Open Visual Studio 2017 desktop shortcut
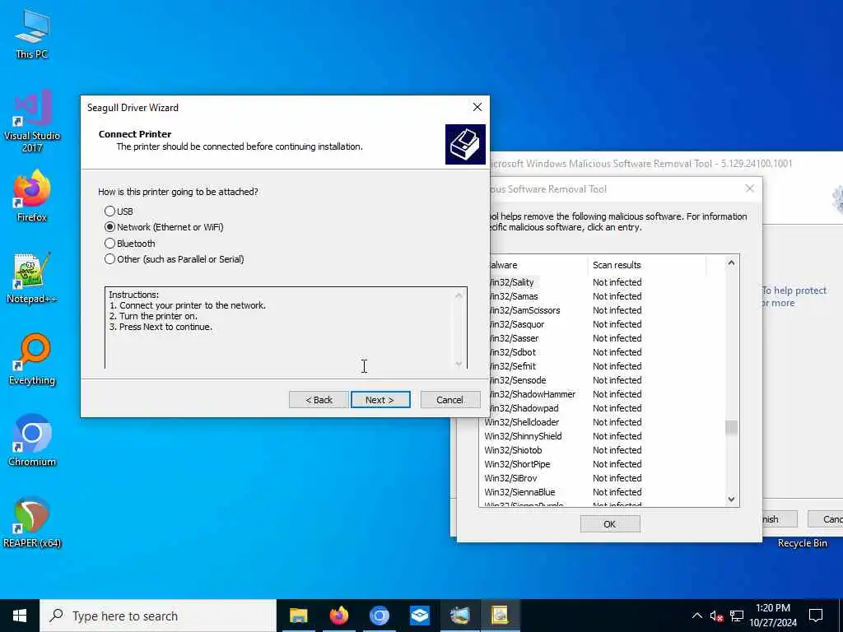 [x=32, y=122]
